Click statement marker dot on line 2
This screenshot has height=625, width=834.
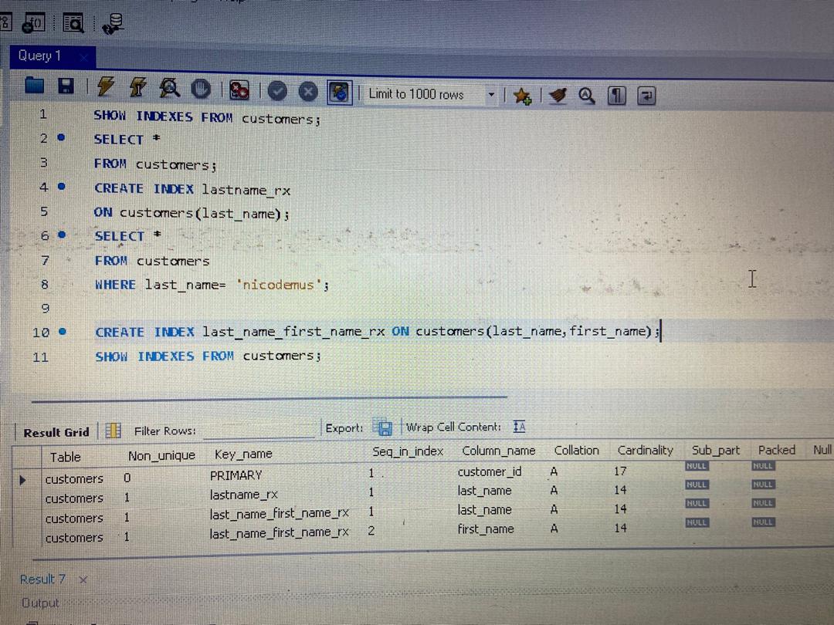tap(61, 137)
